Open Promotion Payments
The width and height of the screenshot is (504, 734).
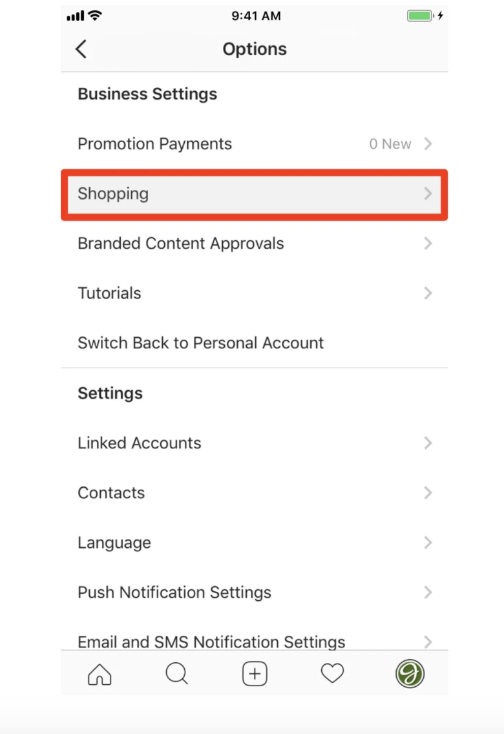255,143
